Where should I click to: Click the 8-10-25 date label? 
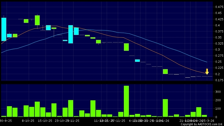click(28, 120)
